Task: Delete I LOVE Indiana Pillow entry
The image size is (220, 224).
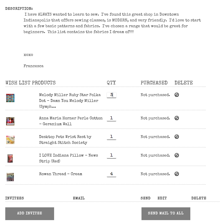Action: pos(177,155)
